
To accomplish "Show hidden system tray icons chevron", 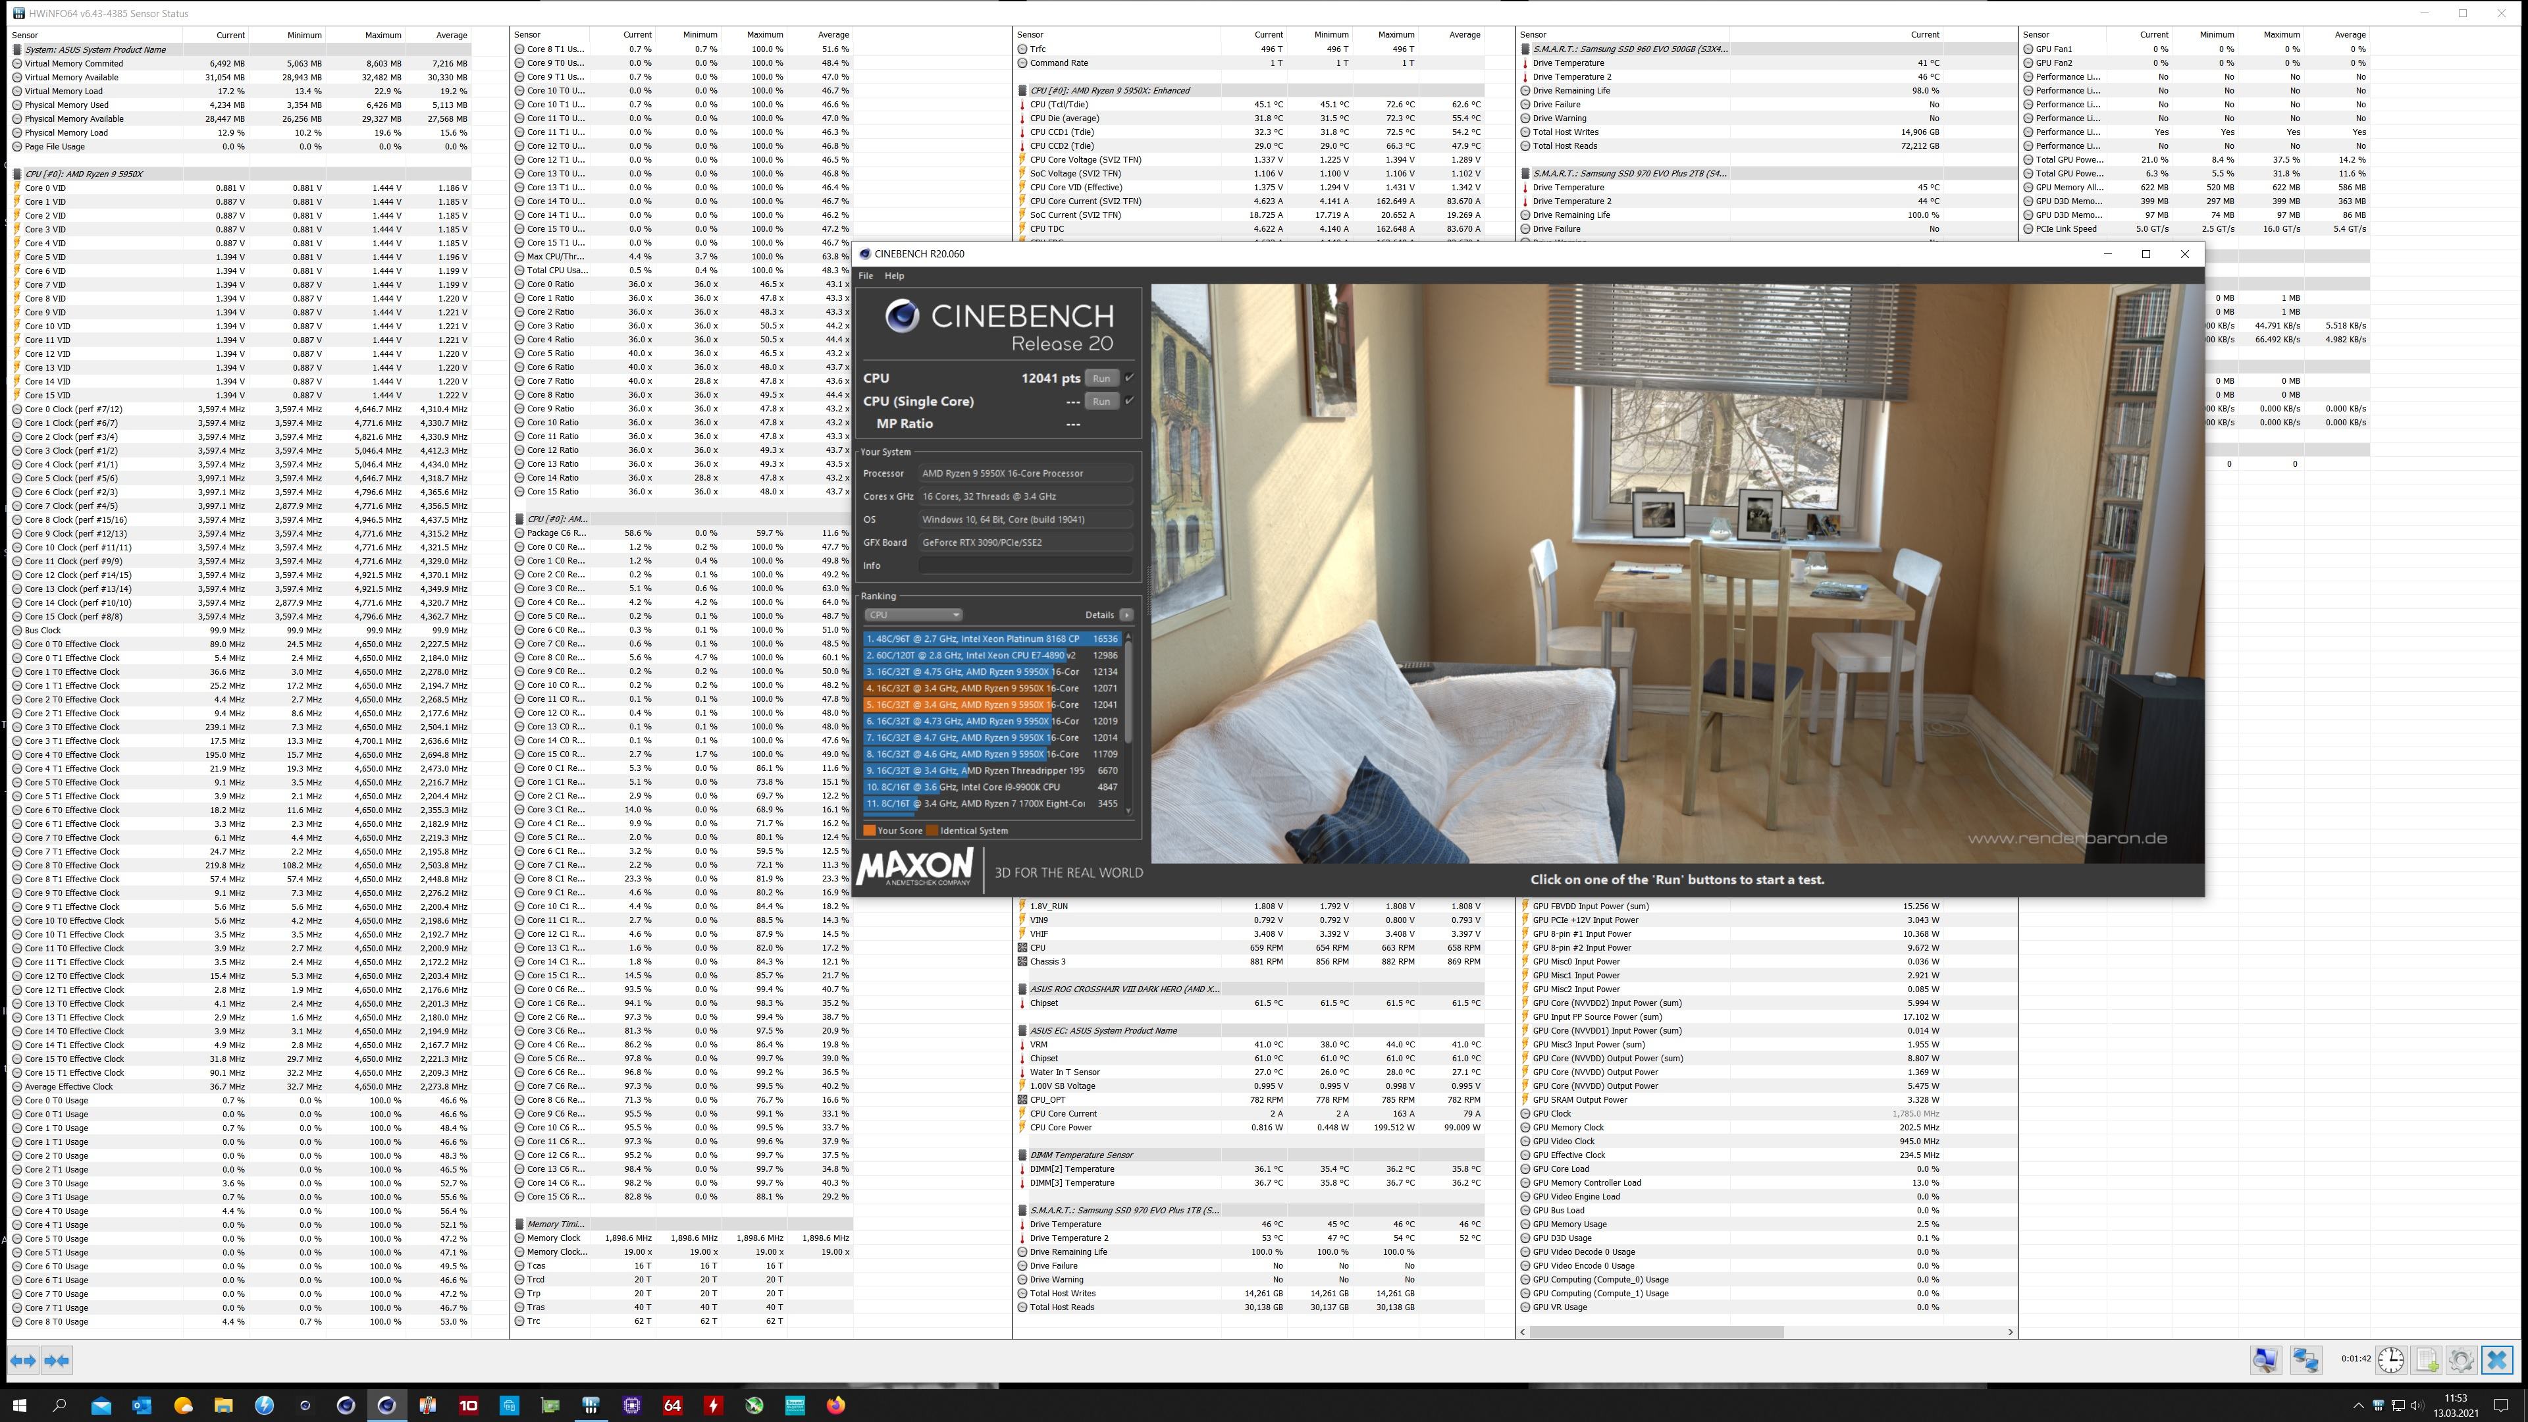I will [x=2358, y=1406].
